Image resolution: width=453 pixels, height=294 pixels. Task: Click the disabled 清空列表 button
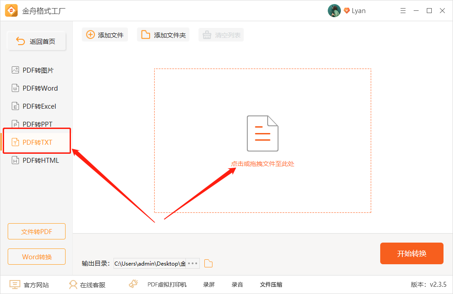221,35
